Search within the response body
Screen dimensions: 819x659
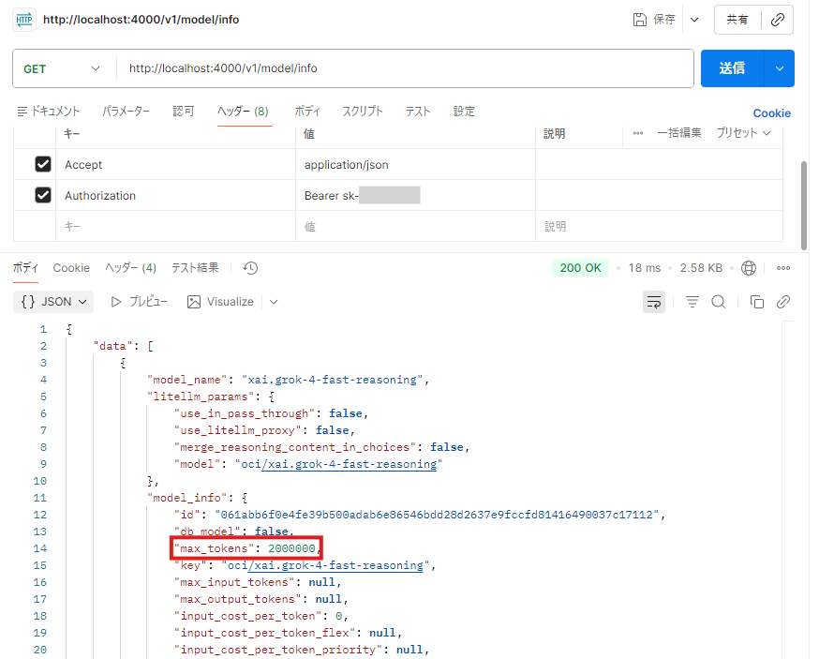pos(718,302)
